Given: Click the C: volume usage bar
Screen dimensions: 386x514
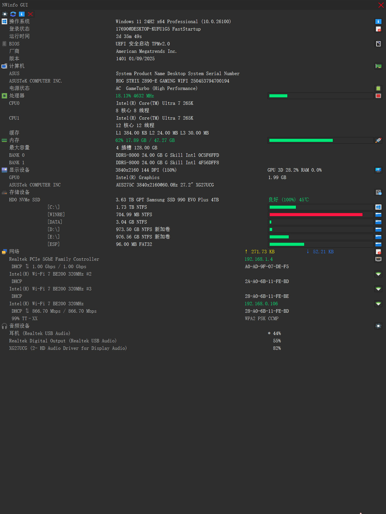Looking at the screenshot, I should [321, 207].
